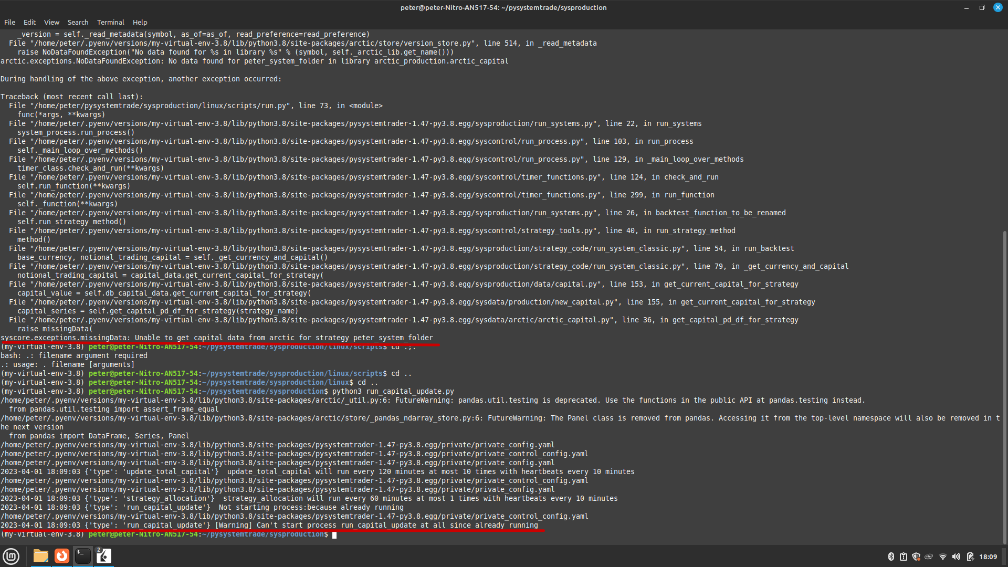Screen dimensions: 1008x567
Task: Close the terminal window
Action: click(998, 7)
